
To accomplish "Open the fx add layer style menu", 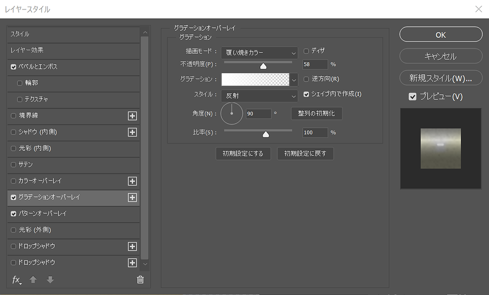I will click(x=16, y=280).
